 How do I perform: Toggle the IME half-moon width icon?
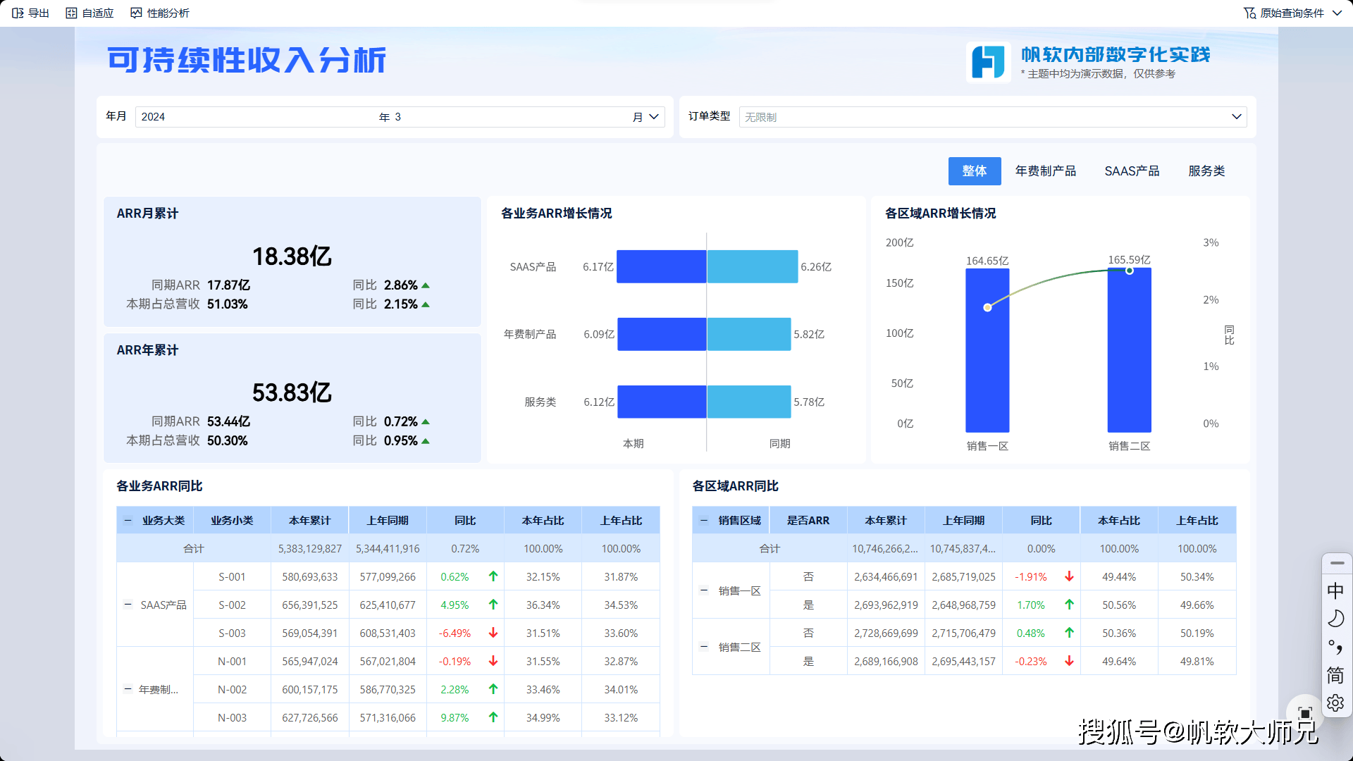[x=1335, y=619]
